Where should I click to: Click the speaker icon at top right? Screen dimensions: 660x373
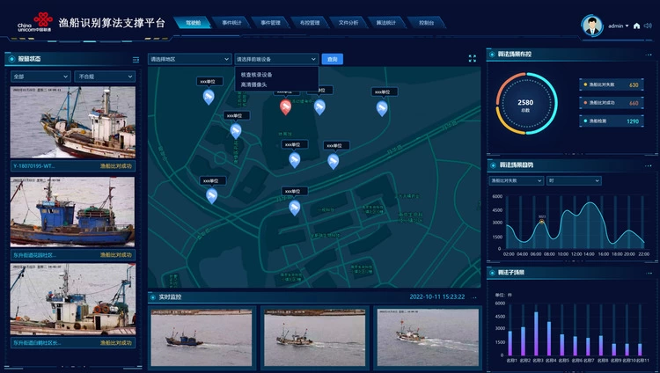648,26
